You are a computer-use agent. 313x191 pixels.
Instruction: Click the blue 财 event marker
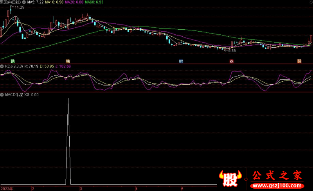(181, 61)
